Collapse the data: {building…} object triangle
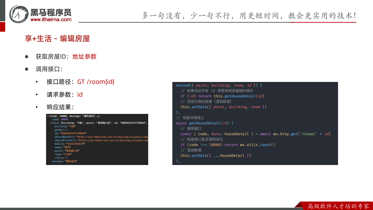373x210 pixels. pos(51,123)
